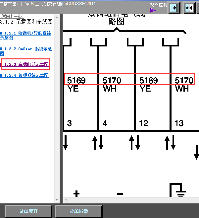Click pin number 3 in the diagram
Viewport: 199px width, 218px height.
pos(70,123)
